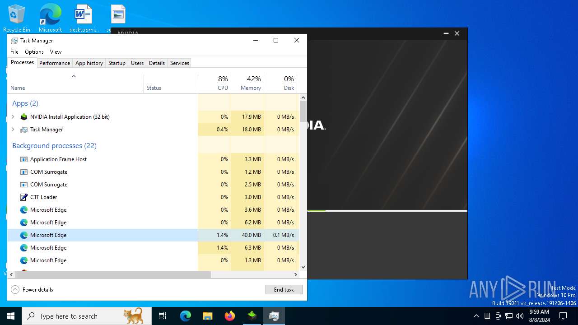The height and width of the screenshot is (325, 578).
Task: Launch Edge from the taskbar
Action: click(186, 316)
